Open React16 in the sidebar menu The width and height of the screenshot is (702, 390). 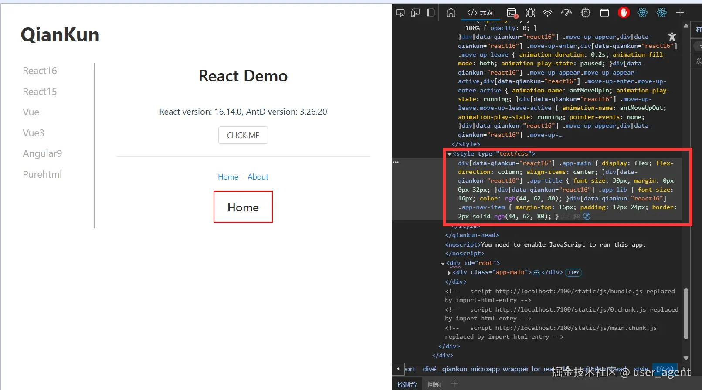point(40,71)
